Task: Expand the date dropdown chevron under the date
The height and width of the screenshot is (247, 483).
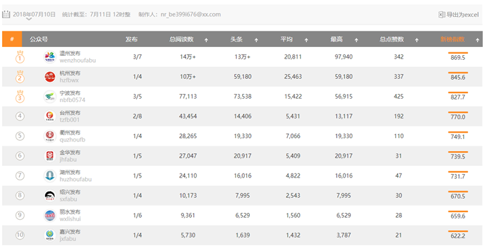Action: pos(29,20)
